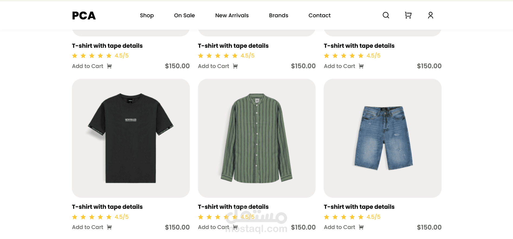Click cart icon in top-right product row
This screenshot has width=513, height=239.
(361, 66)
